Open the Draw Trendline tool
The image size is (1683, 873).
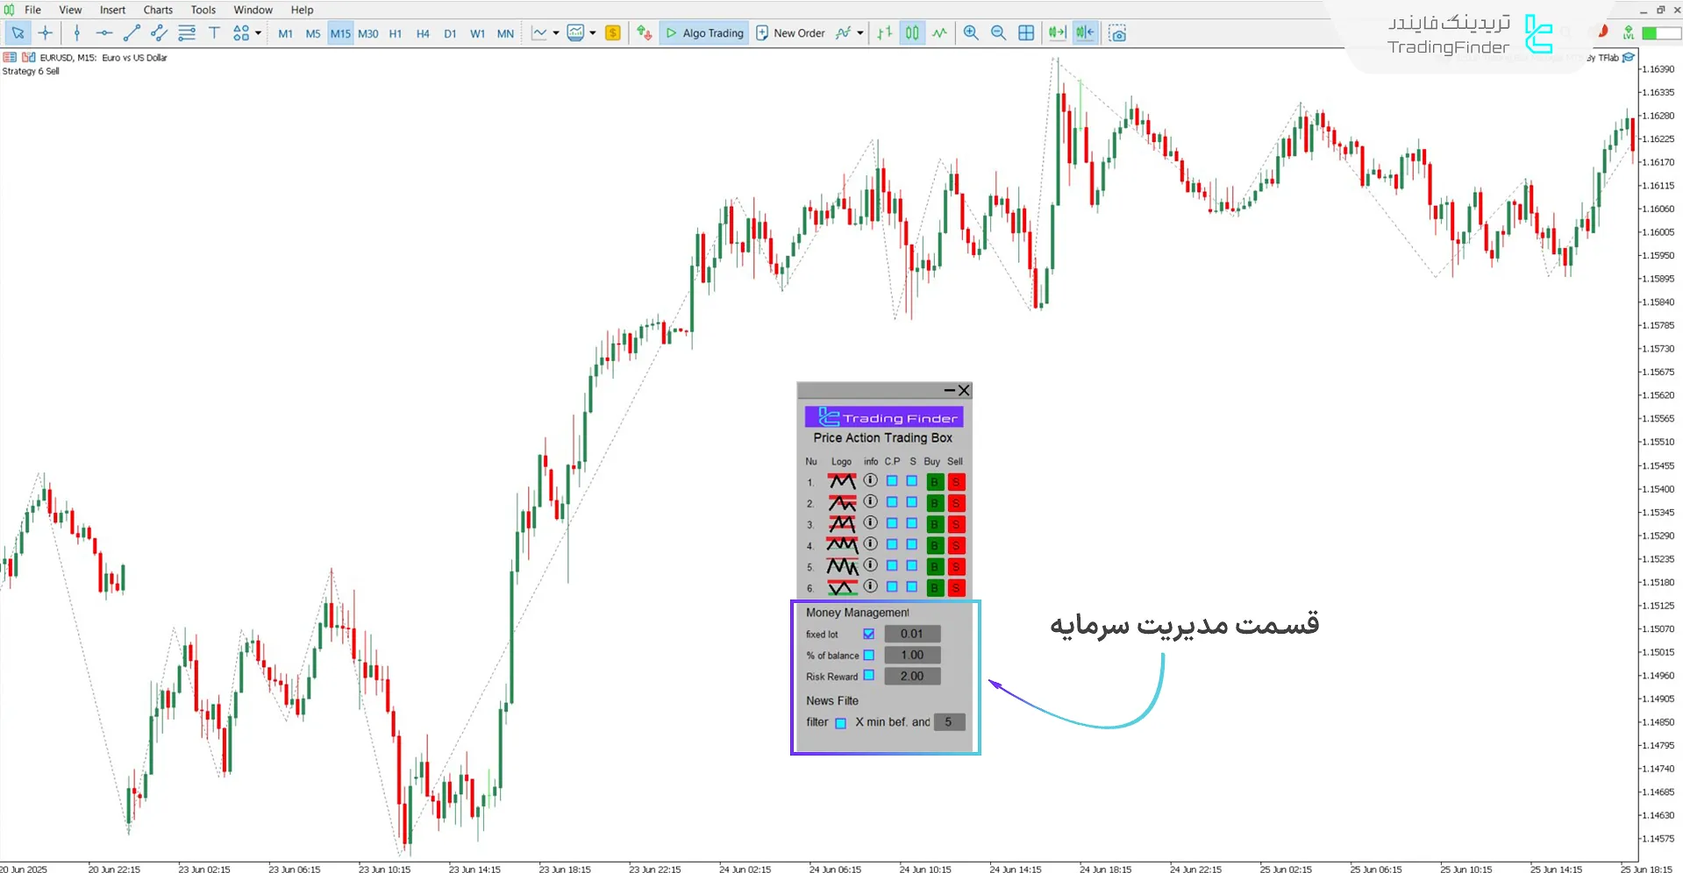point(132,33)
